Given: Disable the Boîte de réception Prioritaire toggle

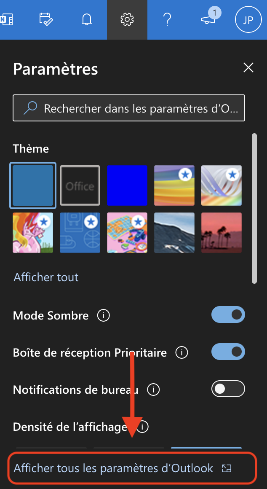Looking at the screenshot, I should click(x=228, y=352).
